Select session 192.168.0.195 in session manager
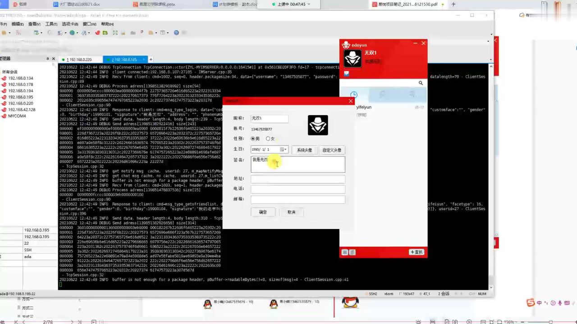This screenshot has height=324, width=577. pos(21,97)
